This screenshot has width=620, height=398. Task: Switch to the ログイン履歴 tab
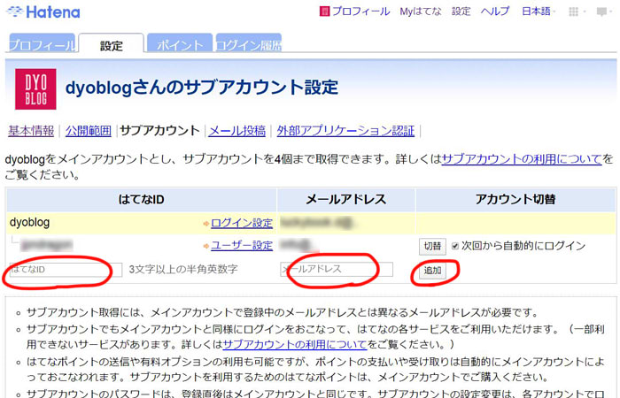249,43
